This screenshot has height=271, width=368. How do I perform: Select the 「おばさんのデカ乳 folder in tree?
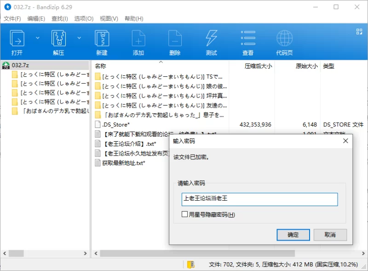click(x=50, y=111)
